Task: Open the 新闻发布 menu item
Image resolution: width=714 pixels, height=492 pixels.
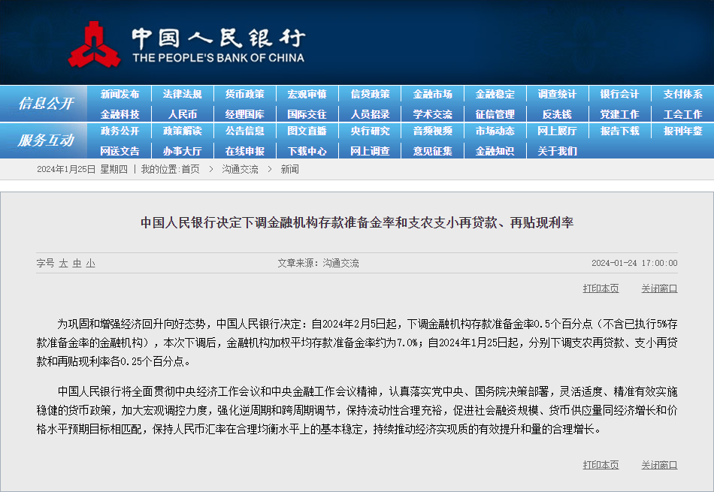Action: 120,95
